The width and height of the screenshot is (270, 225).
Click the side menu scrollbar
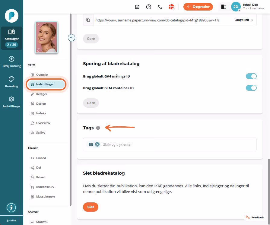70,109
